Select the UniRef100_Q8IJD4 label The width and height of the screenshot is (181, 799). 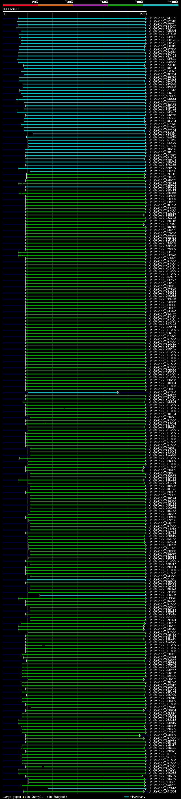pos(162,483)
